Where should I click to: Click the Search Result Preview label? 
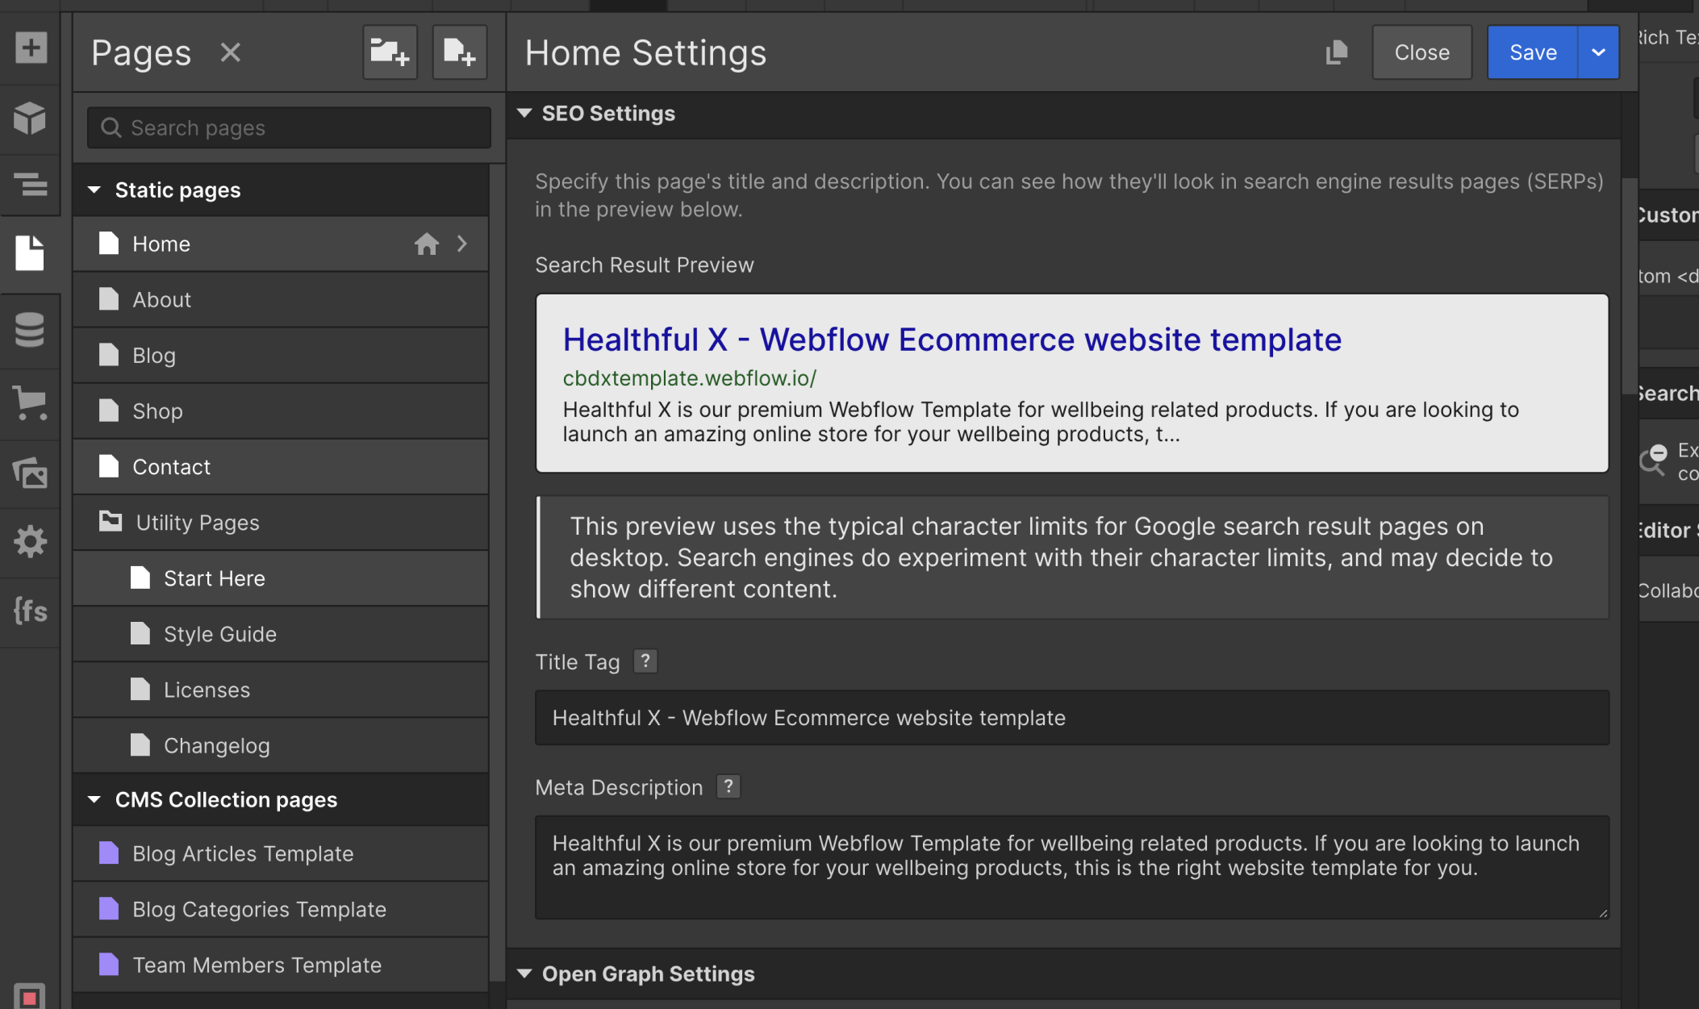[x=645, y=265]
